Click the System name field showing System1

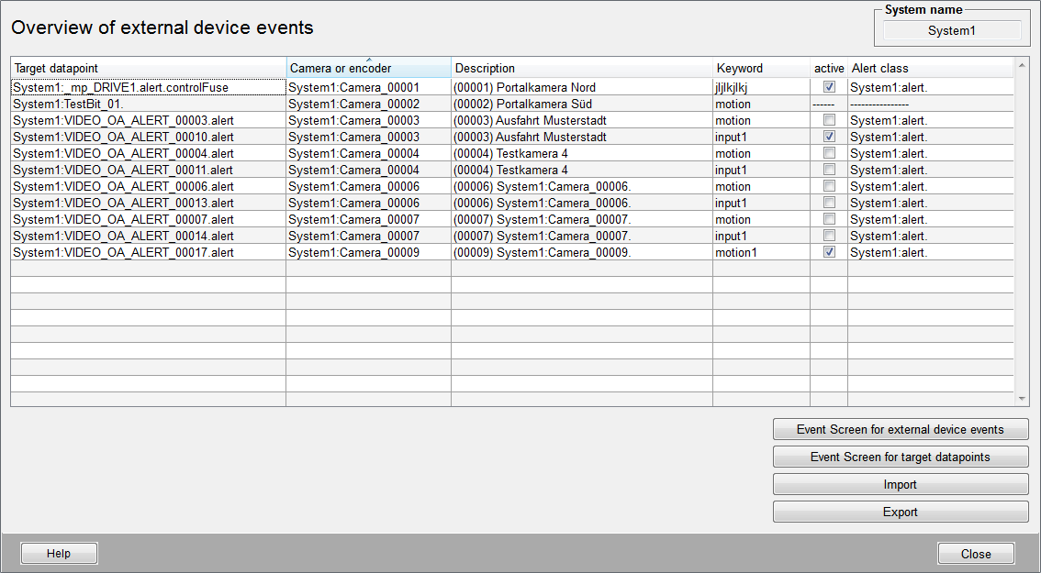point(951,31)
